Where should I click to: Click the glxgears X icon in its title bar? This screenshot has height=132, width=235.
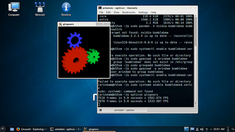pos(60,24)
